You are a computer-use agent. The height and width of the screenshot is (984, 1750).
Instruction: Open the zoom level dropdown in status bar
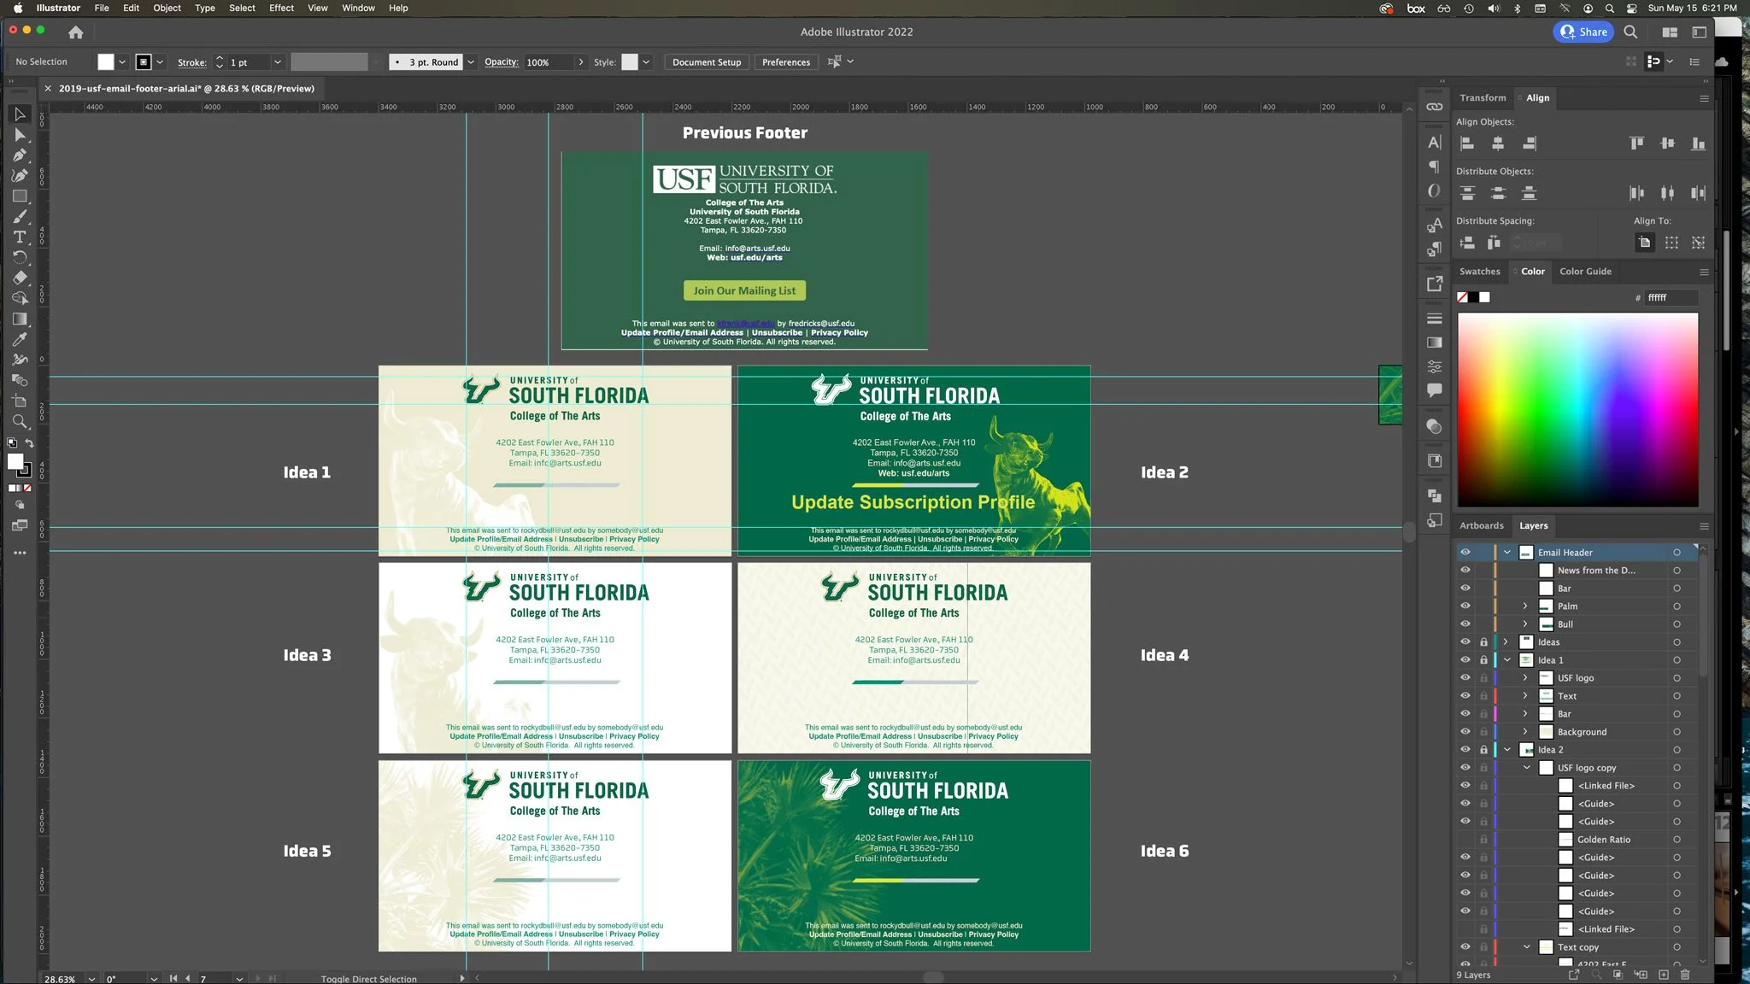pyautogui.click(x=91, y=979)
